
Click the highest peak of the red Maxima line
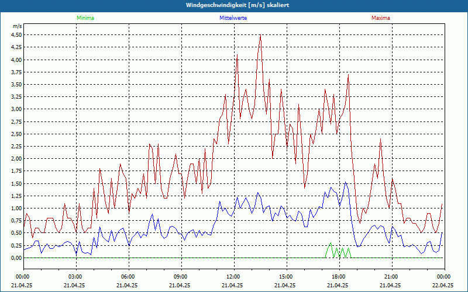(260, 36)
